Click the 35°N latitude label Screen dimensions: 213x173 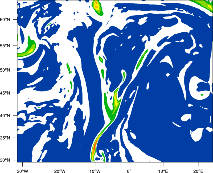tap(5, 138)
